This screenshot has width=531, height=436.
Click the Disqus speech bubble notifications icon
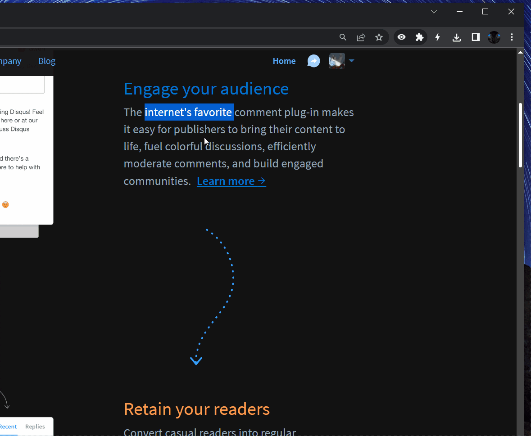click(x=313, y=61)
